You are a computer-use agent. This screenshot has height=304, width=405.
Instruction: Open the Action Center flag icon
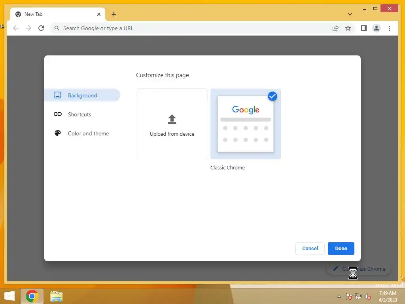point(349,296)
